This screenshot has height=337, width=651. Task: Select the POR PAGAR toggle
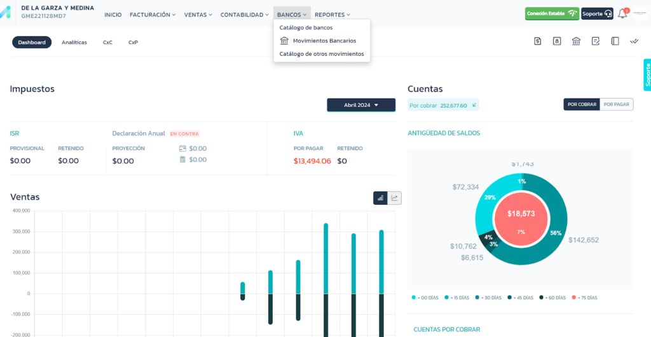pyautogui.click(x=617, y=104)
